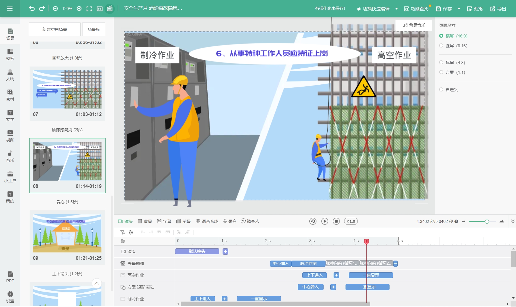Replay timeline from the start
The image size is (516, 307).
click(313, 221)
